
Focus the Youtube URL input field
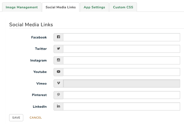(x=122, y=72)
